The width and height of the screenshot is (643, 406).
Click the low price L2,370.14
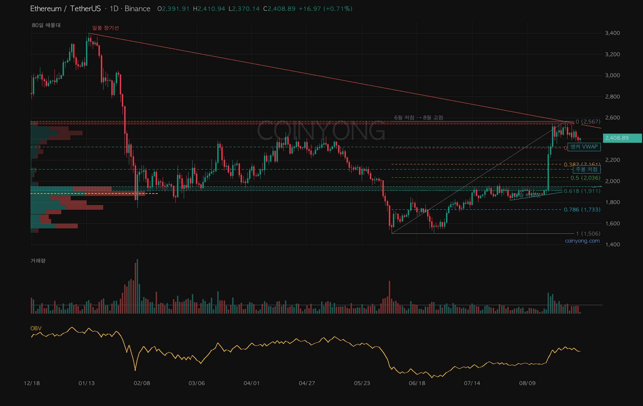(244, 9)
